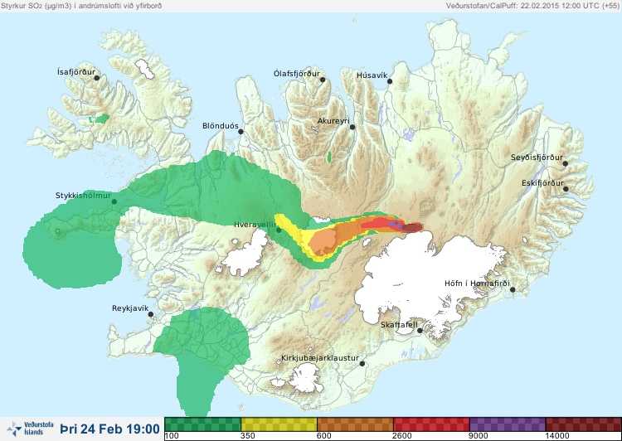622x441 pixels.
Task: Click the Reykjavík city marker dot
Action: point(151,314)
